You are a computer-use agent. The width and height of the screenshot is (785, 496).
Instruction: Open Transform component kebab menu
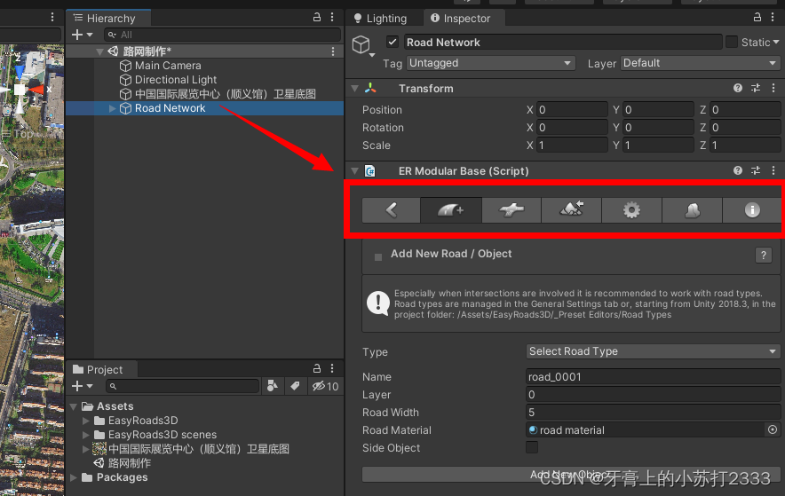(x=773, y=88)
